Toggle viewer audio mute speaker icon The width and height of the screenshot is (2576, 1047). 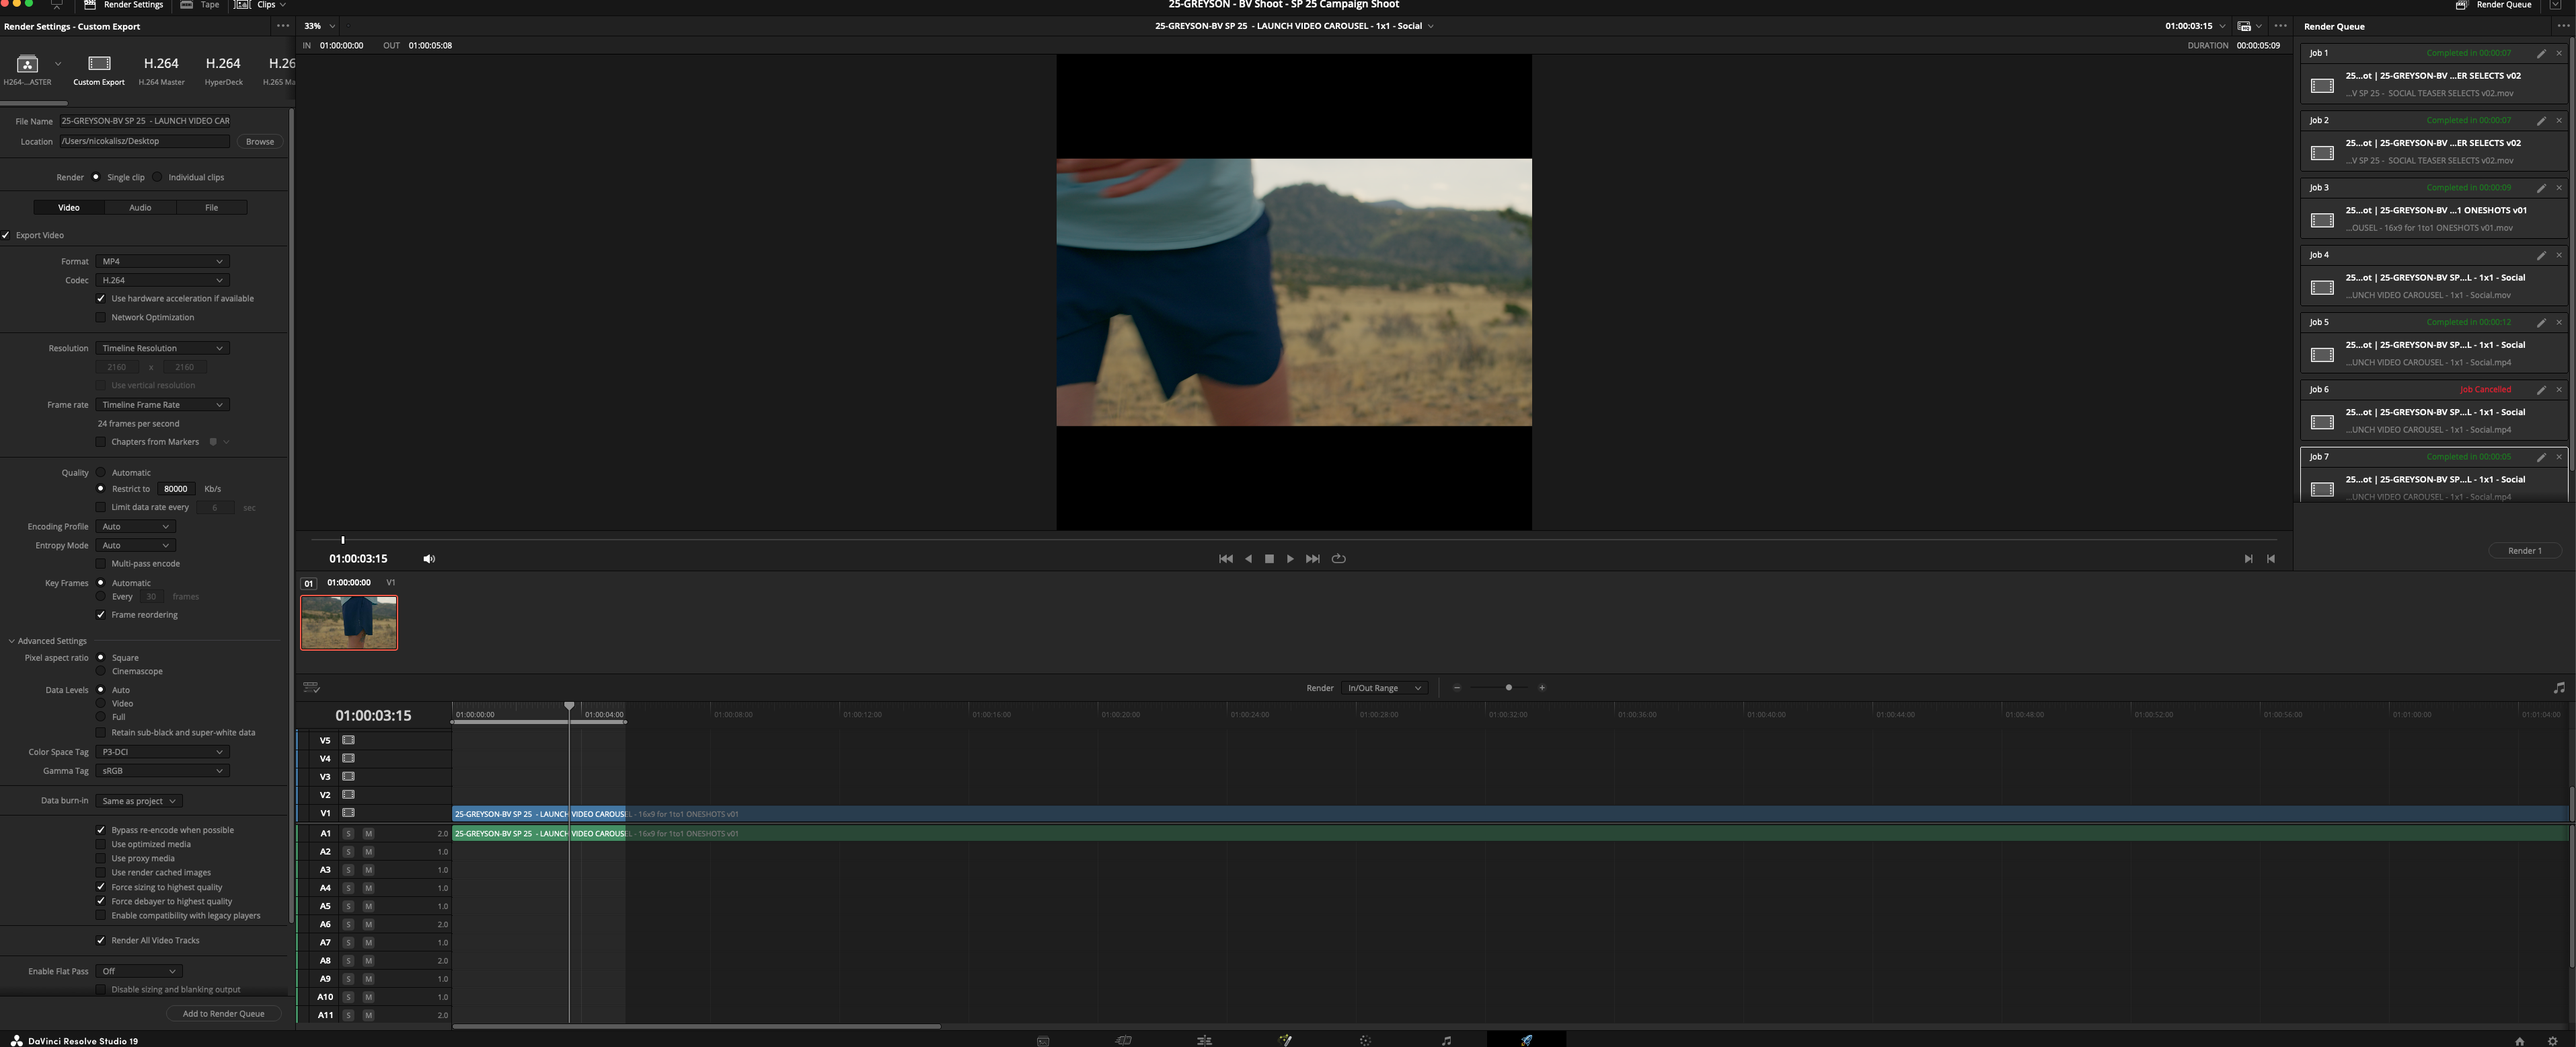point(429,559)
